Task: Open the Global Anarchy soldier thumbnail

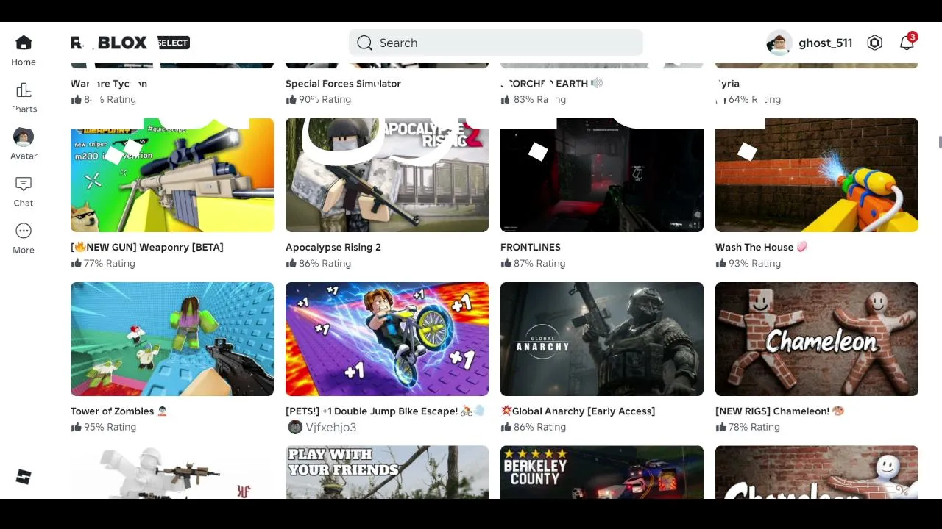Action: pyautogui.click(x=602, y=339)
